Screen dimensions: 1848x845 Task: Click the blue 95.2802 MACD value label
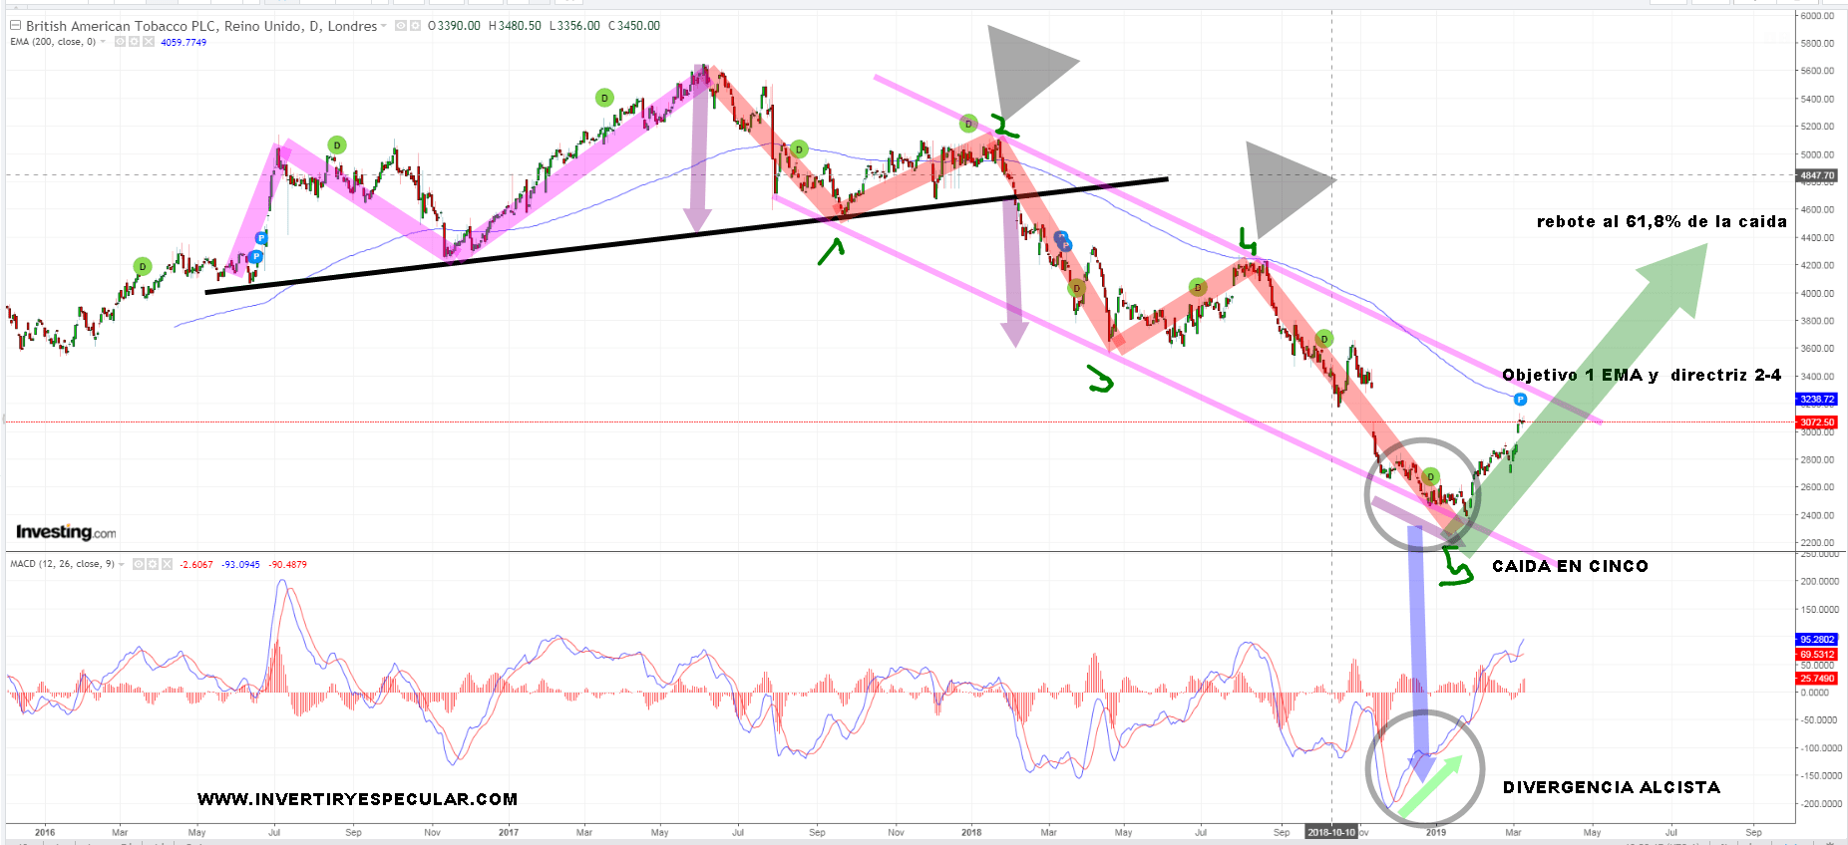click(1816, 640)
